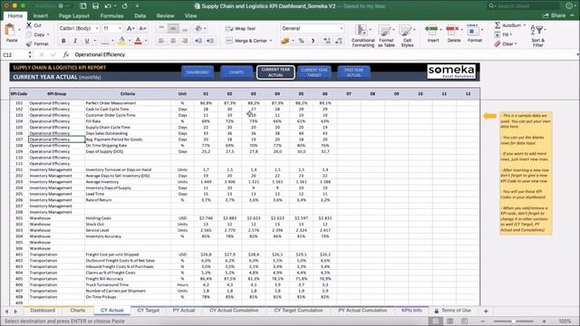Viewport: 580px width, 326px height.
Task: Switch to Normal view in the status bar
Action: (x=435, y=321)
